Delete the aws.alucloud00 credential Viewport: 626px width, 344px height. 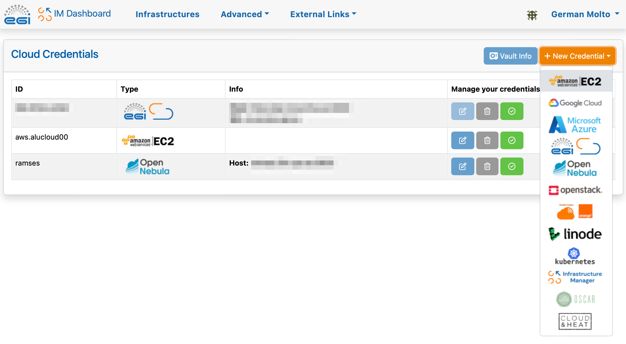[x=487, y=140]
